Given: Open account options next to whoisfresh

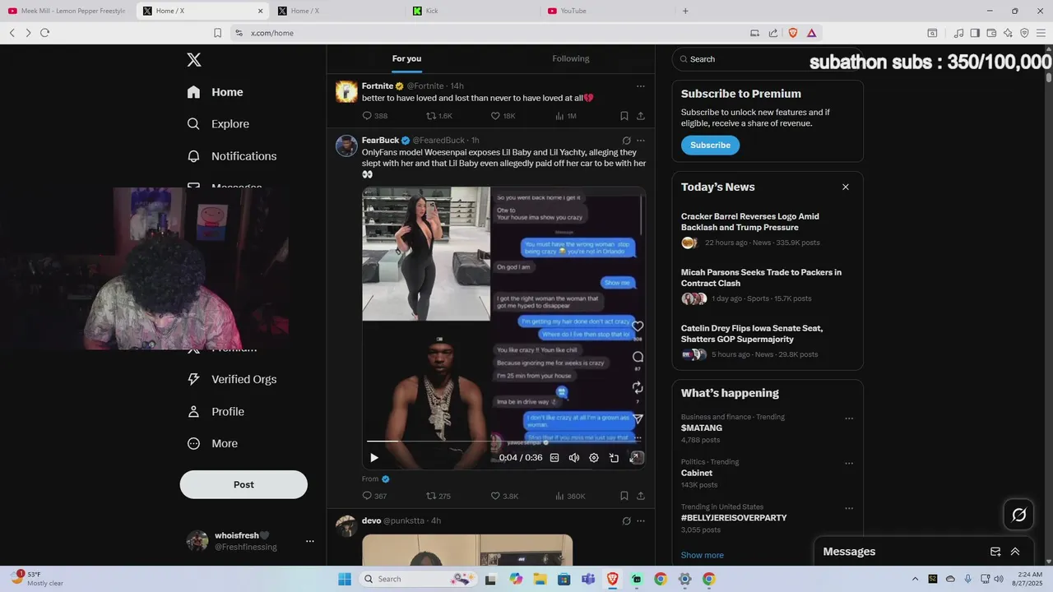Looking at the screenshot, I should 310,541.
